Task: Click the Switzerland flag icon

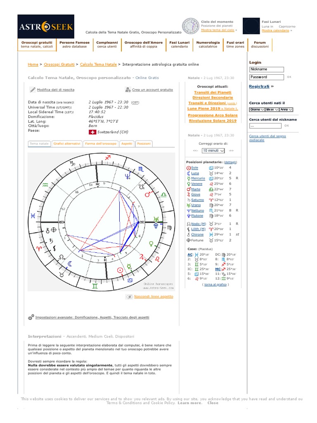Action: (x=92, y=132)
